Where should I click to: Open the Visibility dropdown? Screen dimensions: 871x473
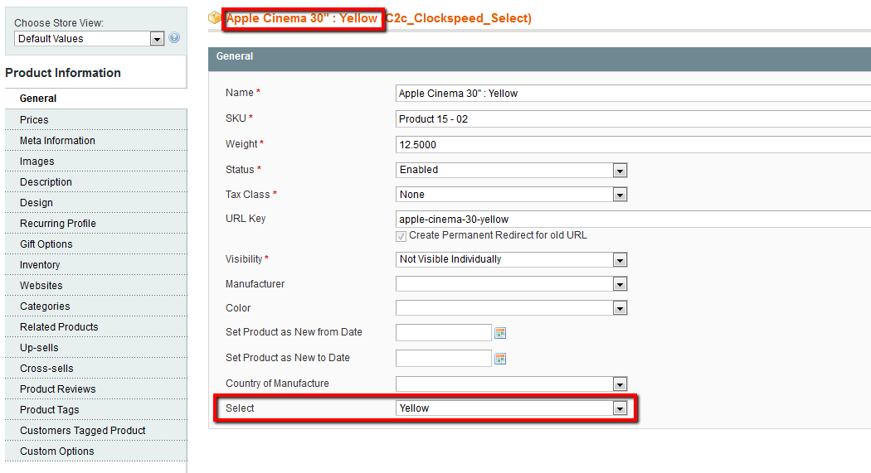point(511,259)
